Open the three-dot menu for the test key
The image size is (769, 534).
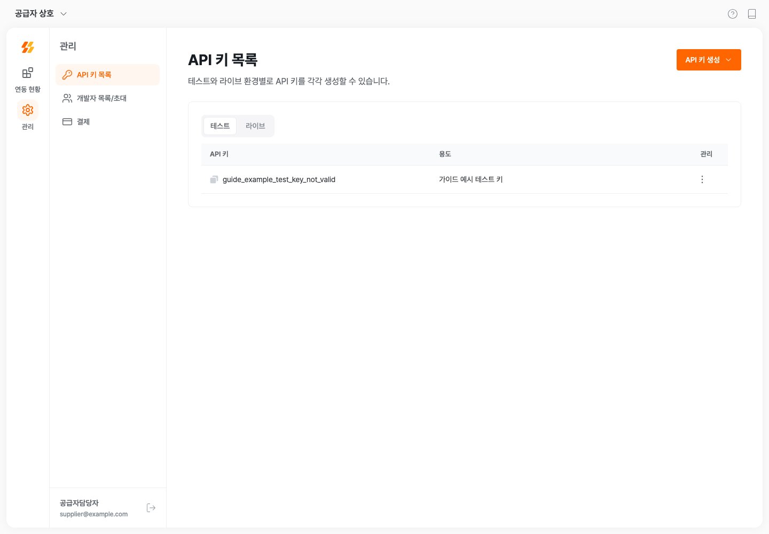point(702,179)
